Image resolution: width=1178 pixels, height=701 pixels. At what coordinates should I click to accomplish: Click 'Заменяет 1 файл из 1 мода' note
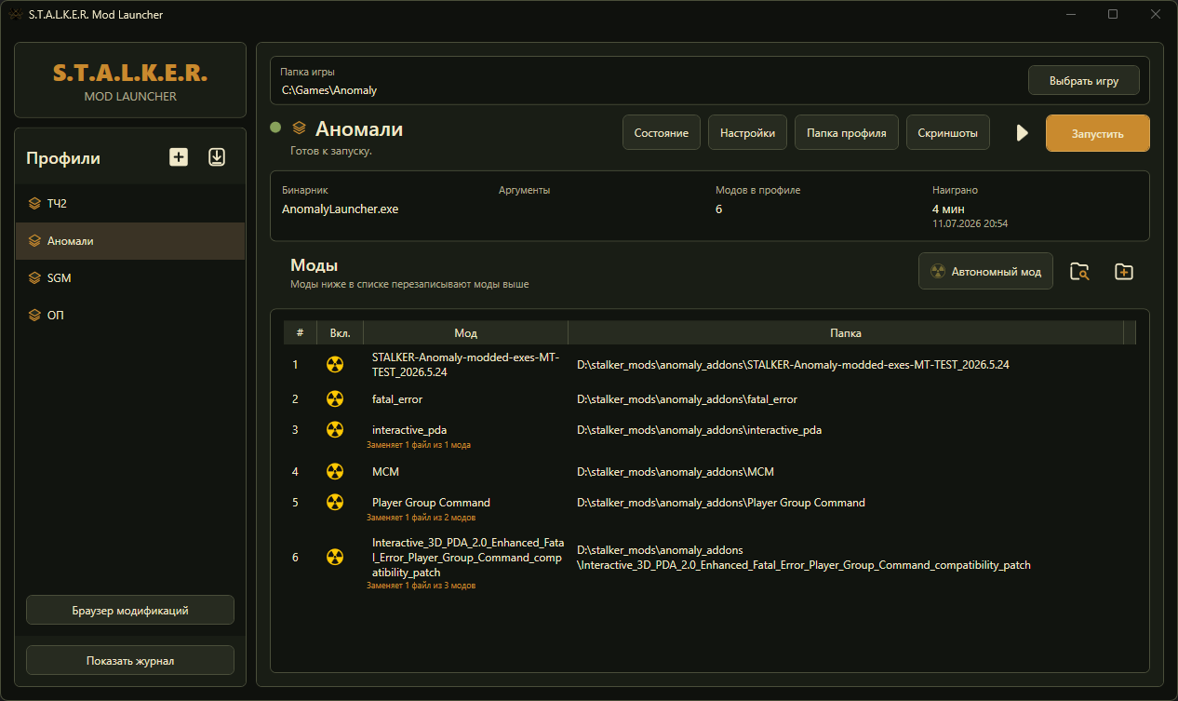419,445
